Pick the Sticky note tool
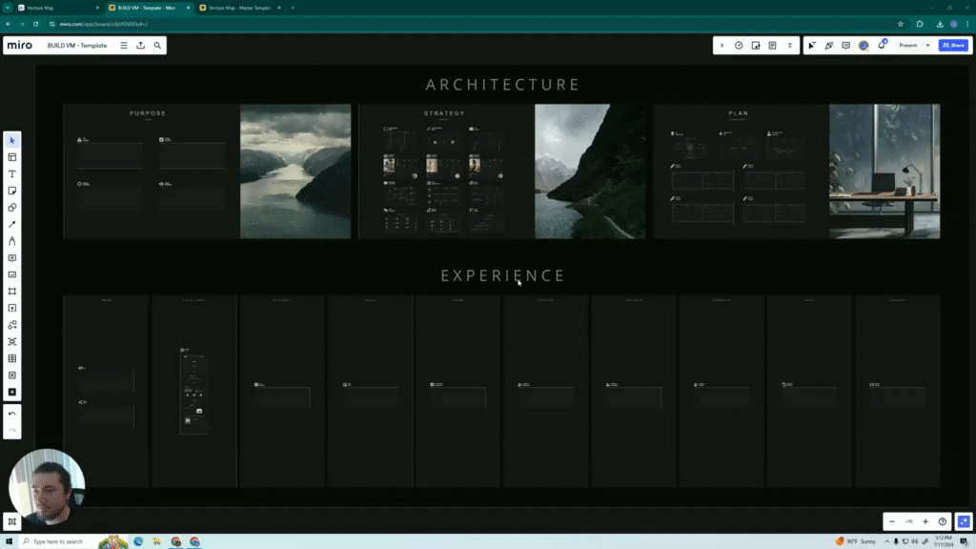The width and height of the screenshot is (976, 549). click(12, 191)
